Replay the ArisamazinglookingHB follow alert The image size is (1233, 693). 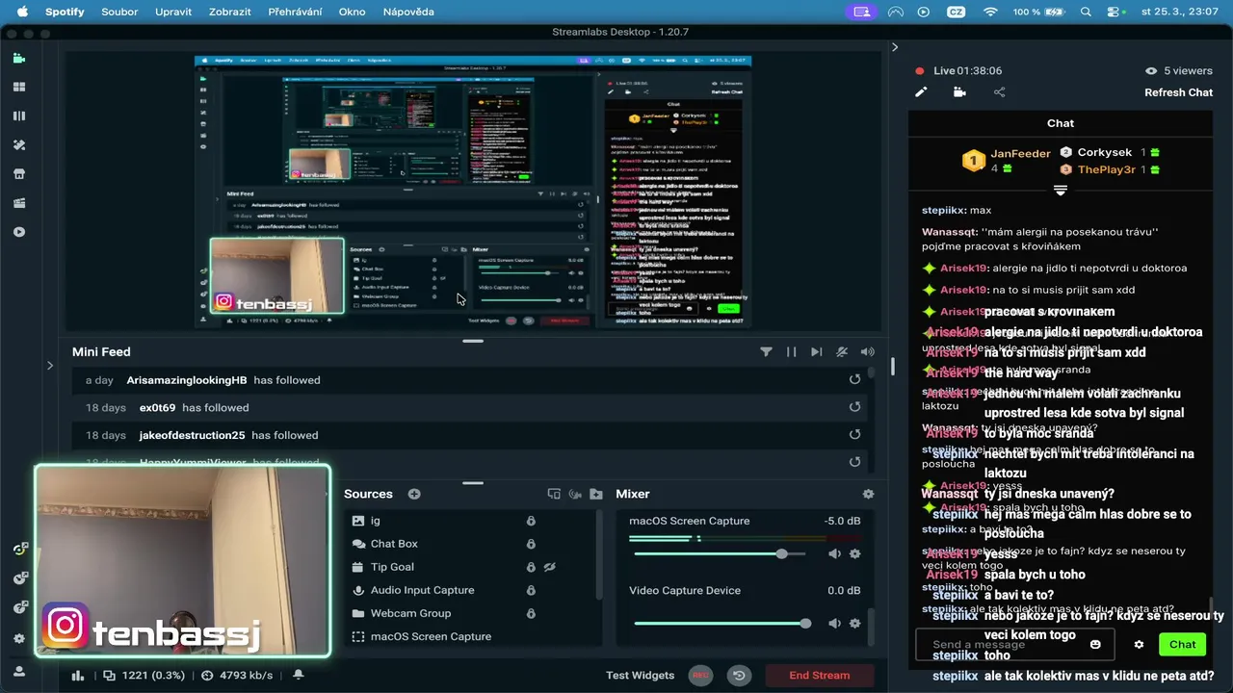[x=854, y=379]
